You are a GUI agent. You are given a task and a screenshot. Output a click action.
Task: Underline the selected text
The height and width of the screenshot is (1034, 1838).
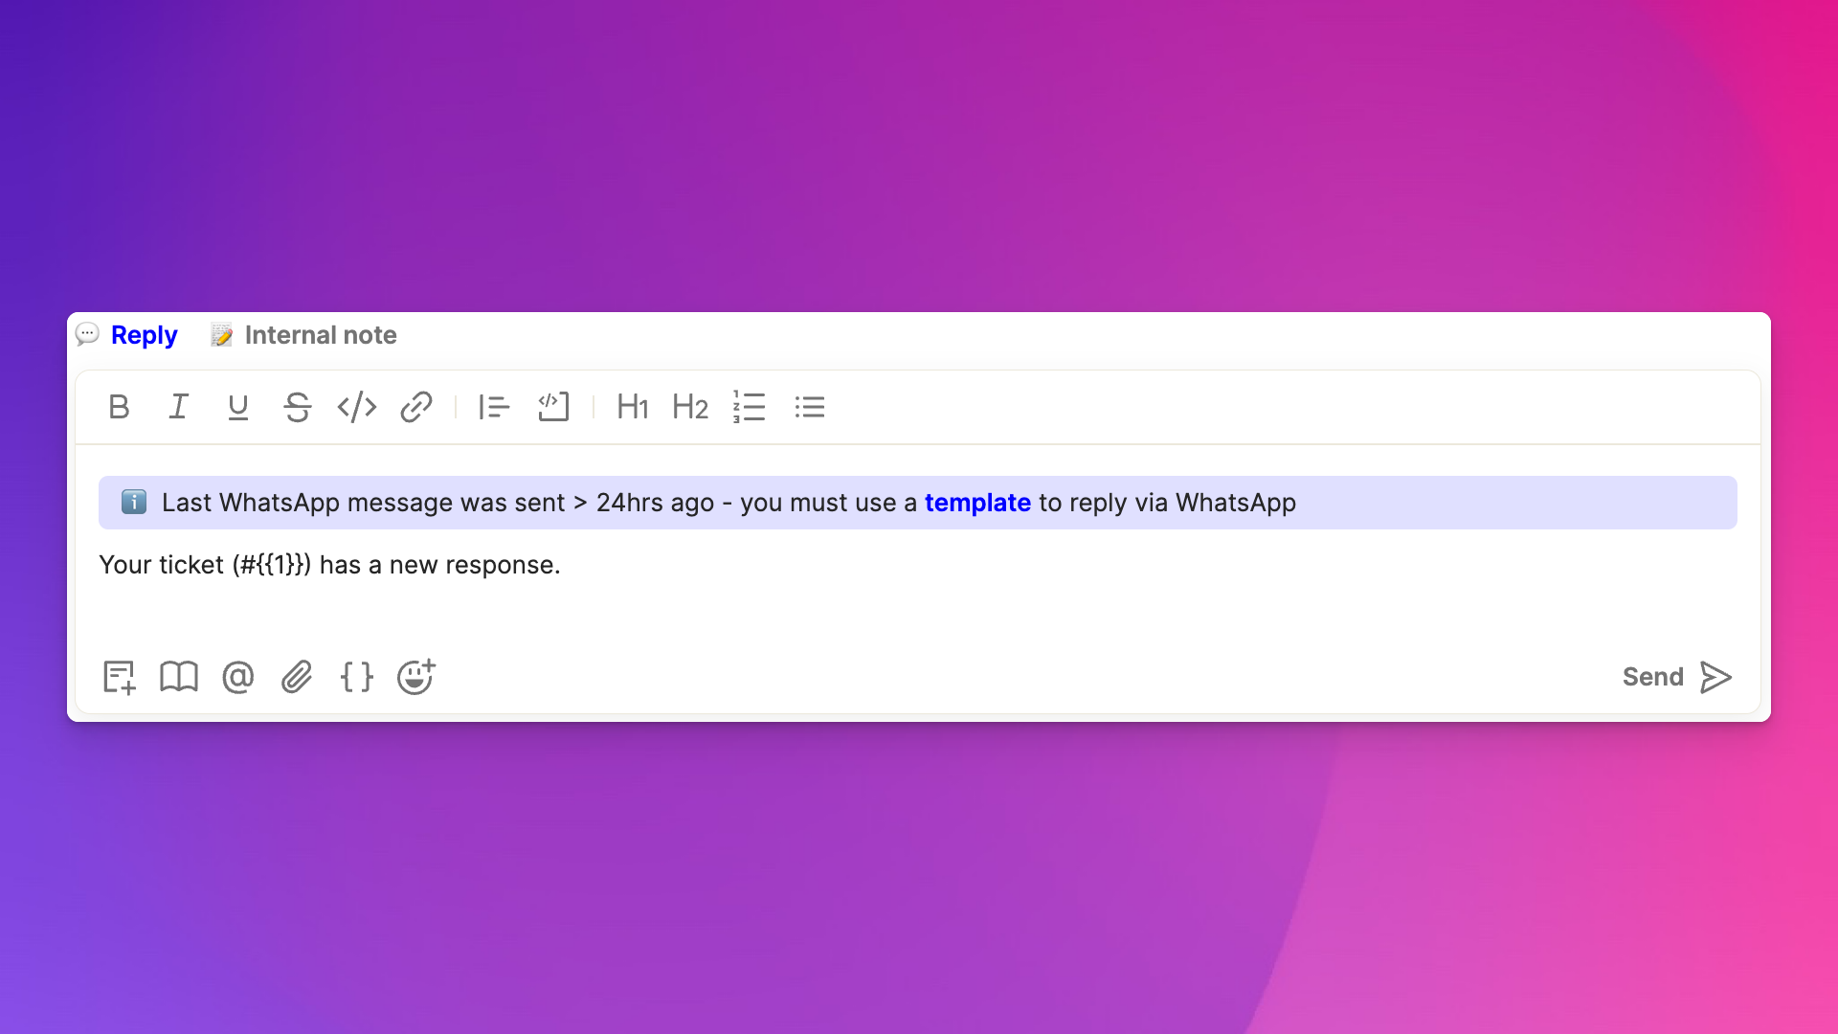[237, 407]
